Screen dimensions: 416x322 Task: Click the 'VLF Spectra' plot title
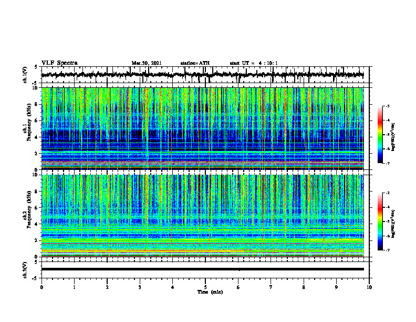(x=59, y=63)
